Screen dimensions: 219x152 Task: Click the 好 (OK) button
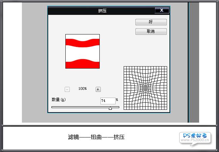tap(151, 22)
